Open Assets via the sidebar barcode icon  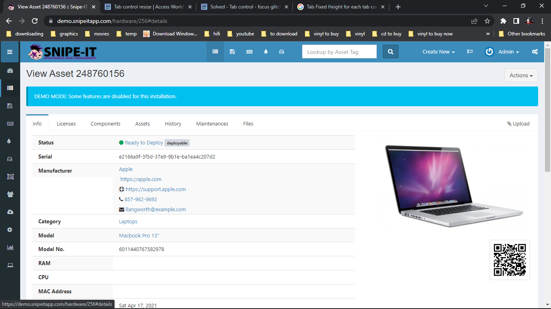pos(10,88)
